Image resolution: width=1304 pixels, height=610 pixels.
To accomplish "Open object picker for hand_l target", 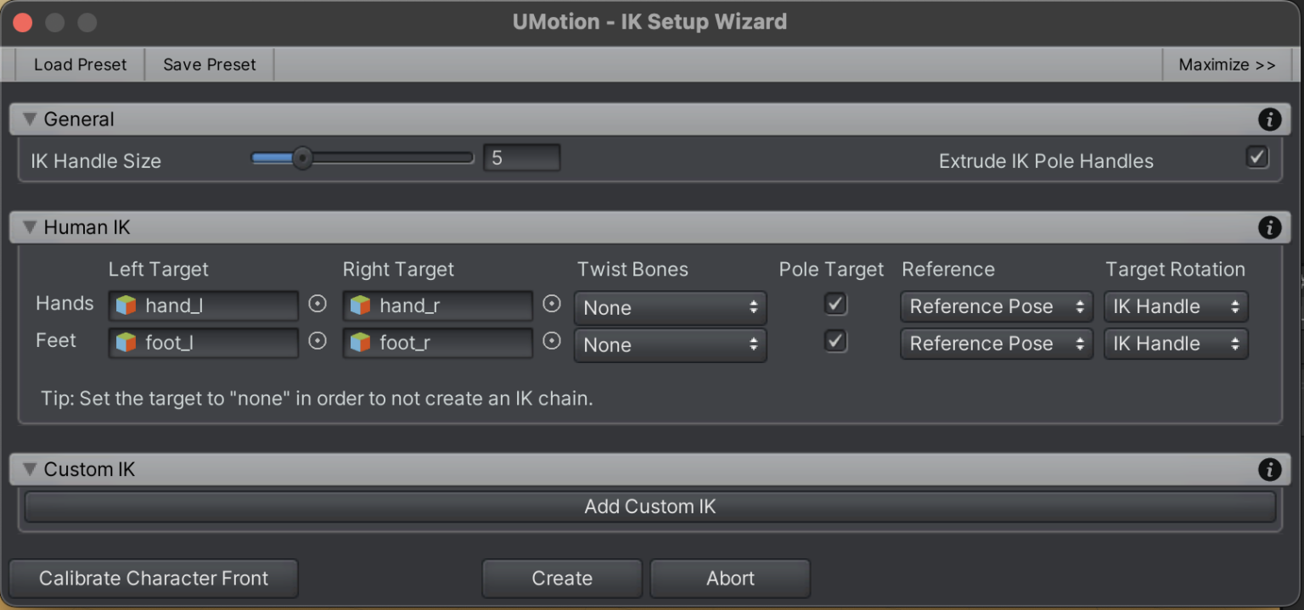I will tap(318, 304).
